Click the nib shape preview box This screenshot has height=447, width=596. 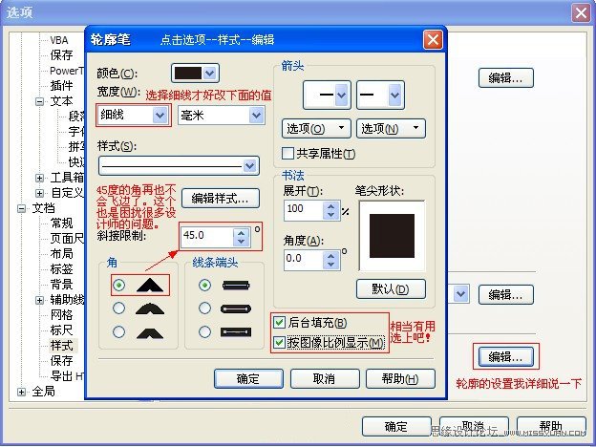[x=392, y=236]
